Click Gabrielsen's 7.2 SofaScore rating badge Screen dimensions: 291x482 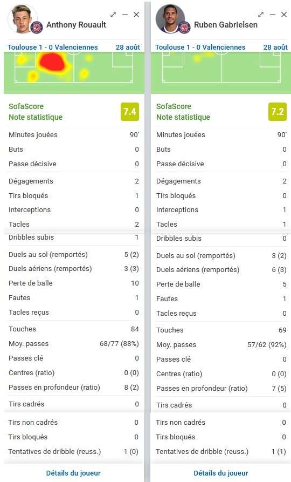(278, 112)
